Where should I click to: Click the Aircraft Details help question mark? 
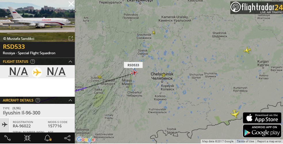(x=38, y=100)
